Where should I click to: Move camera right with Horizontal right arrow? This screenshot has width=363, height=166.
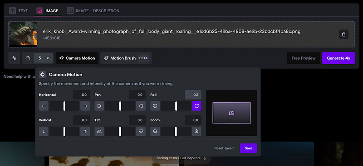click(85, 106)
